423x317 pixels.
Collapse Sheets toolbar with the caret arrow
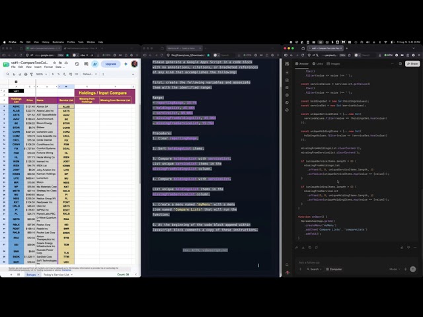[x=133, y=74]
